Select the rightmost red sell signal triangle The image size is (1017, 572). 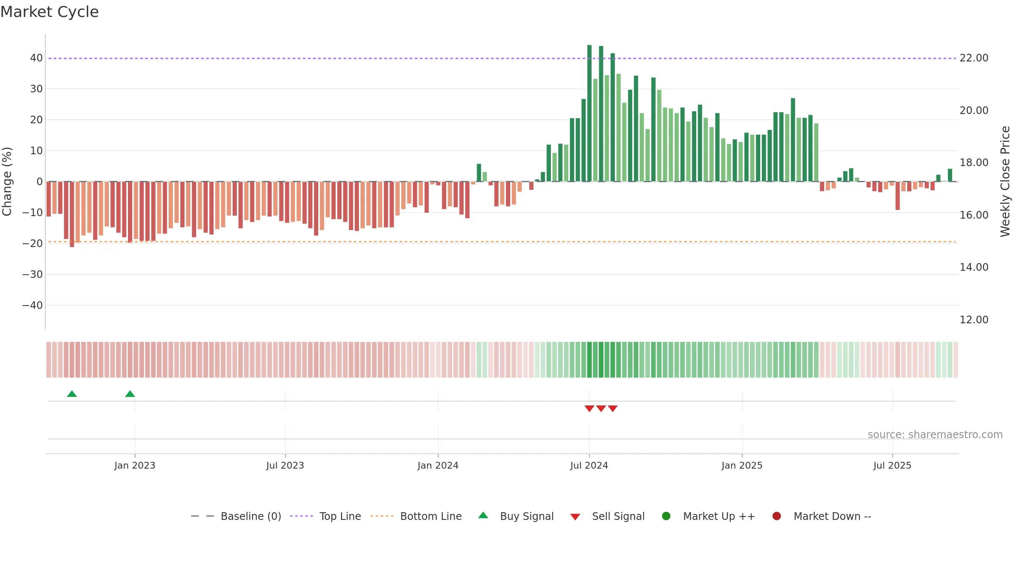(613, 408)
